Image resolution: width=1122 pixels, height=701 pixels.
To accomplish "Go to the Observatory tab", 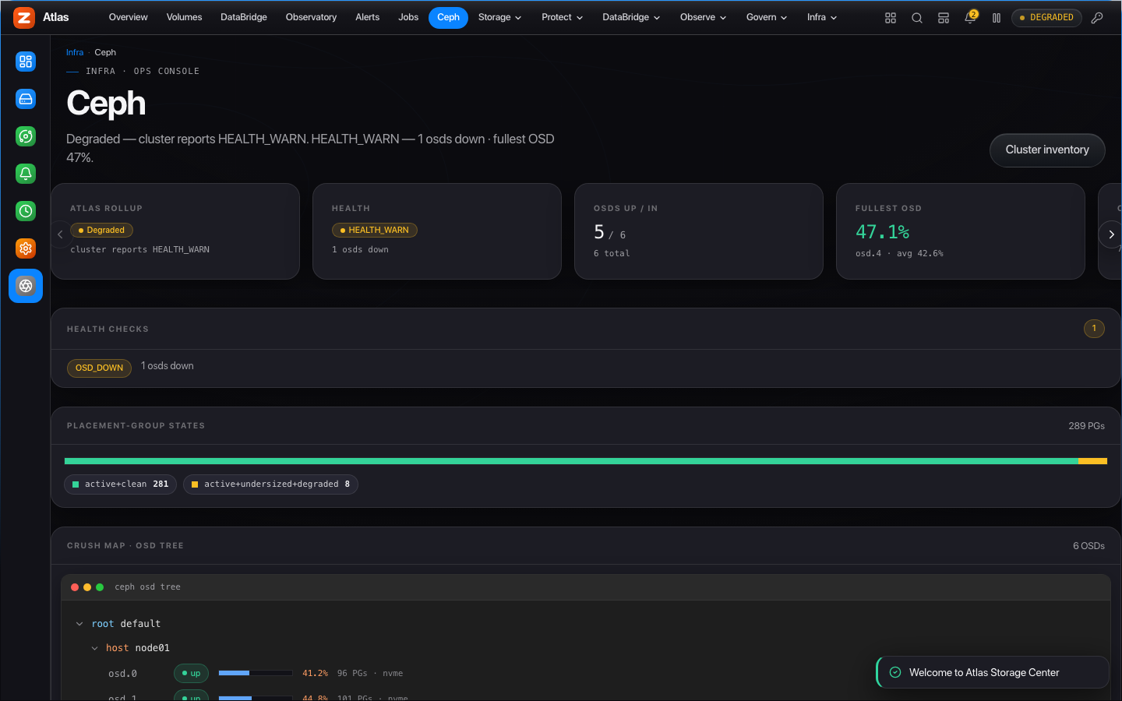I will (312, 17).
